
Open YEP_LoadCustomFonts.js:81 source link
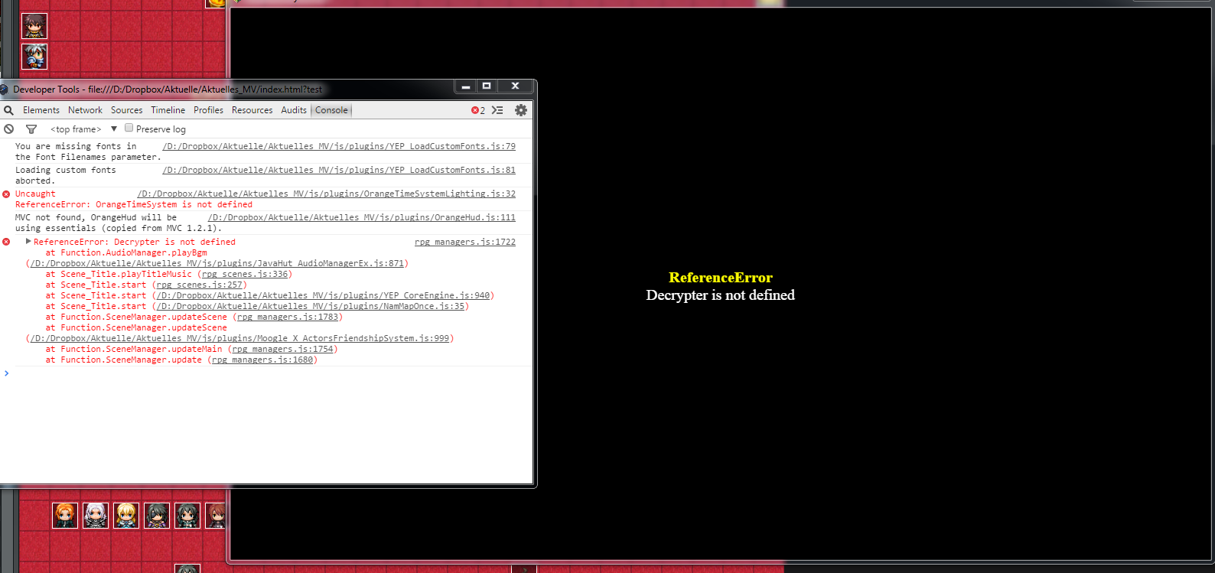click(x=339, y=170)
